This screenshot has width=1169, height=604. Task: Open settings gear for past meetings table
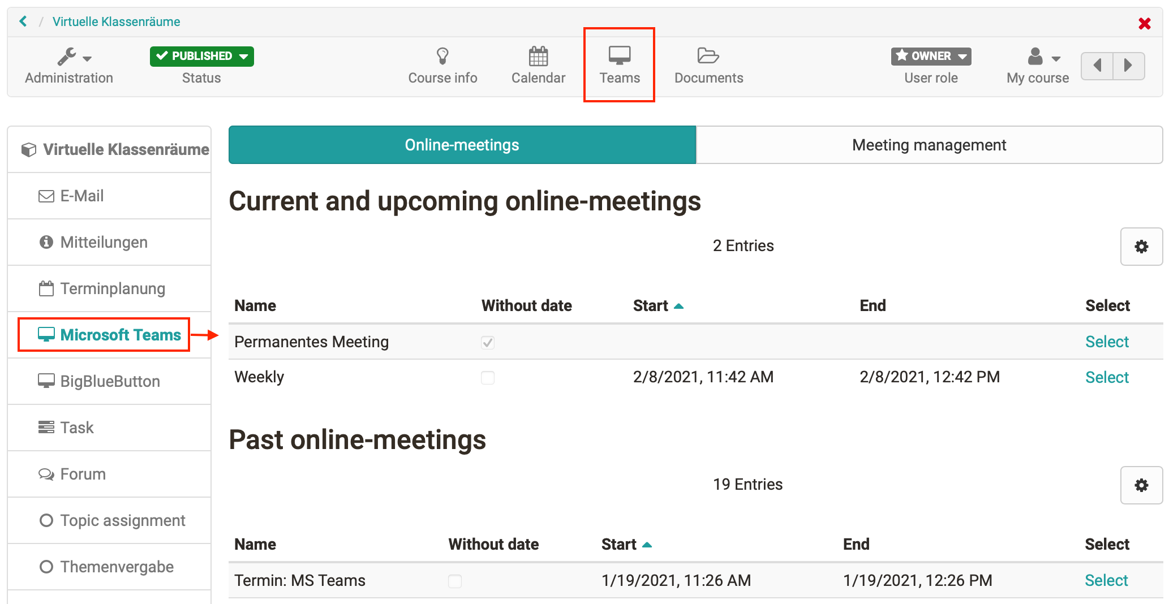click(1141, 485)
